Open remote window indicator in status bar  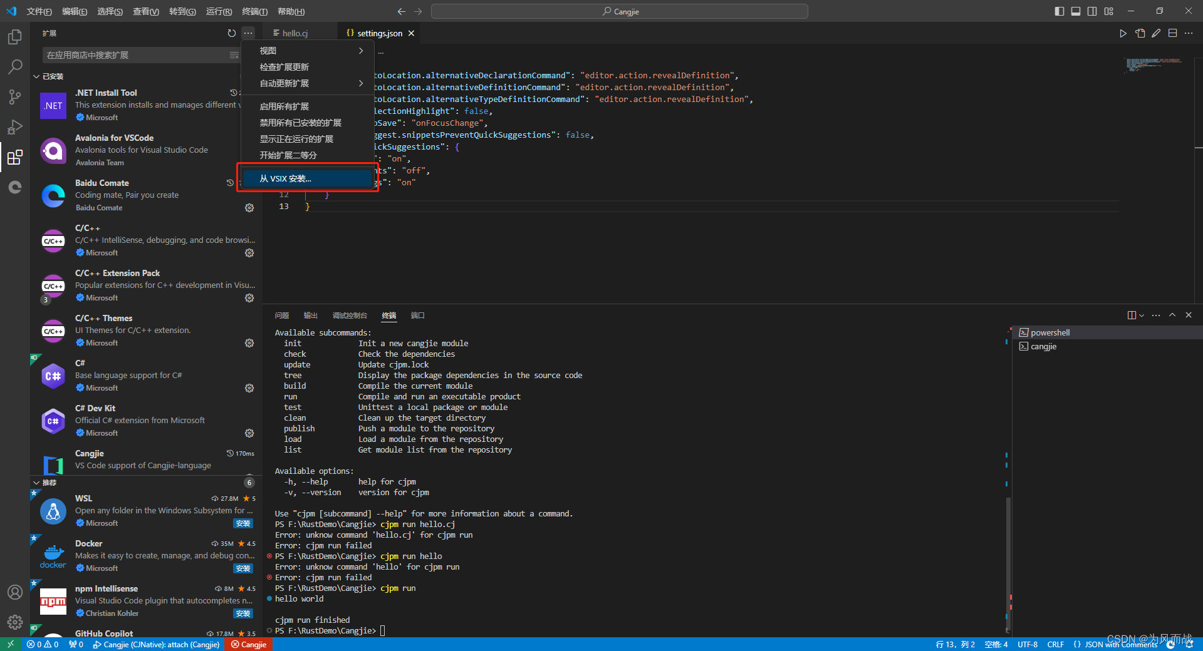tap(11, 644)
